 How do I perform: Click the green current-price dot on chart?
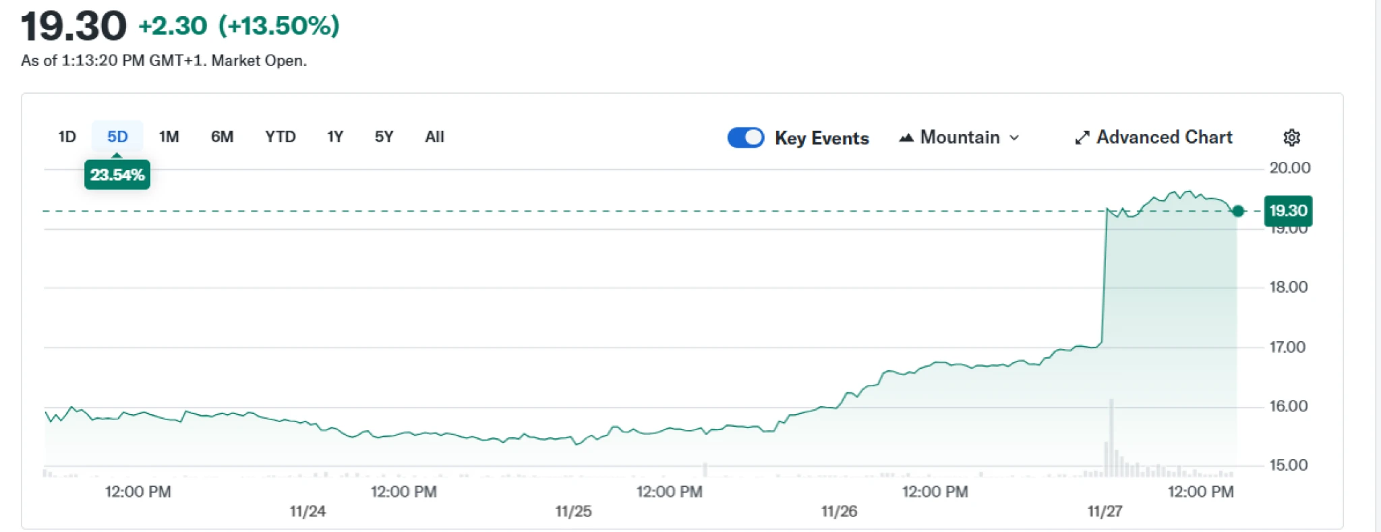pos(1237,211)
